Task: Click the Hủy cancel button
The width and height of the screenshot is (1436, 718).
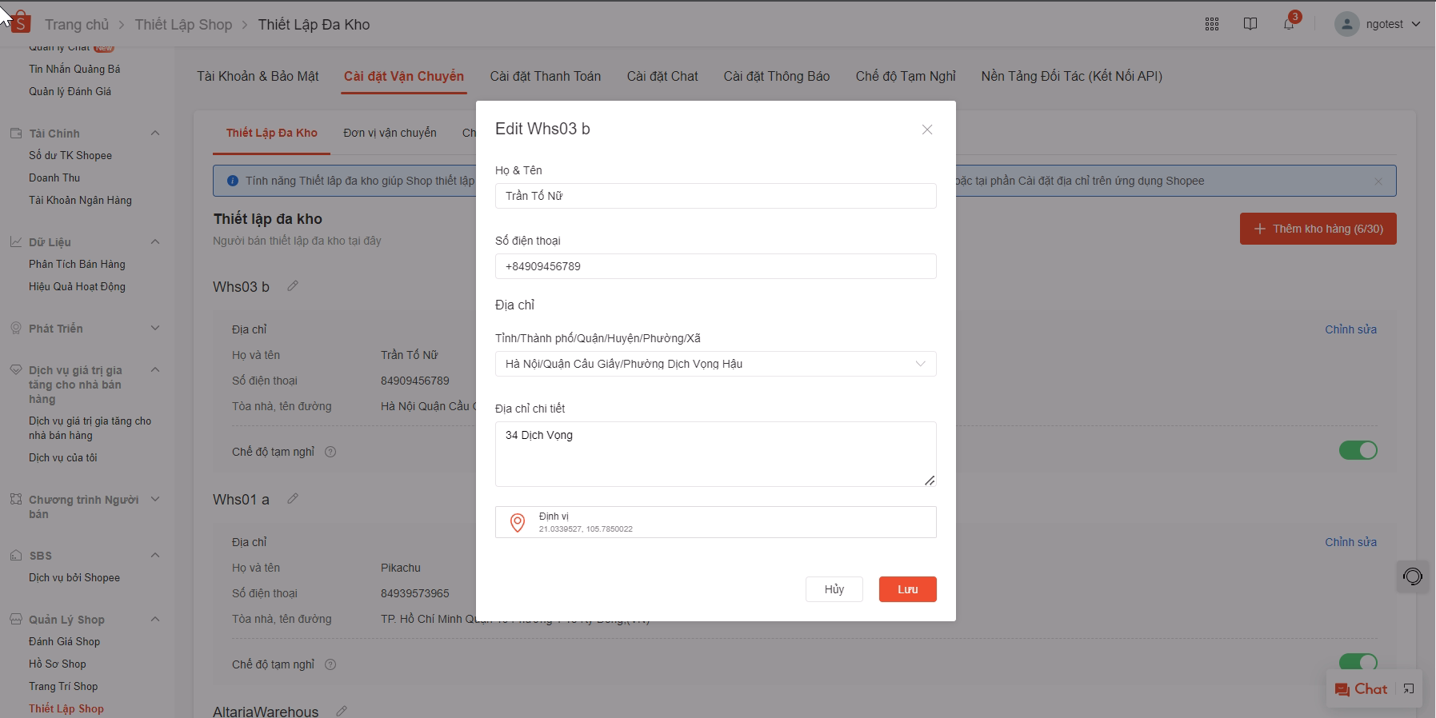Action: (834, 589)
